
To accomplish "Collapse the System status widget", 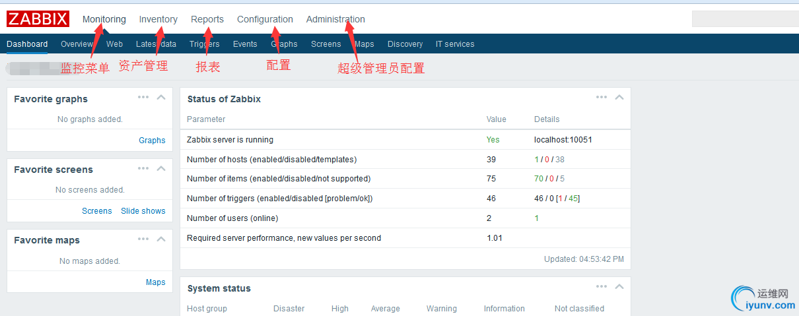I will pyautogui.click(x=619, y=286).
